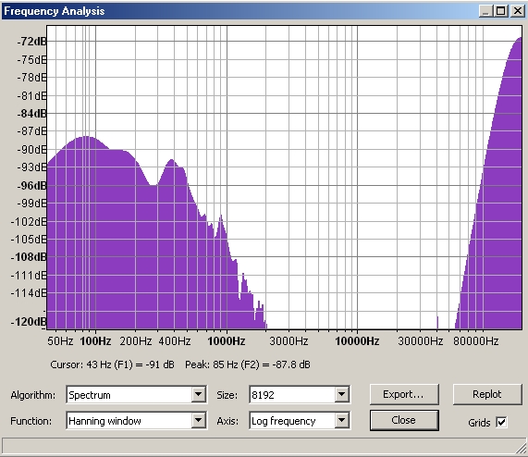This screenshot has width=528, height=457.
Task: Toggle the Grids checkbox
Action: click(x=501, y=422)
